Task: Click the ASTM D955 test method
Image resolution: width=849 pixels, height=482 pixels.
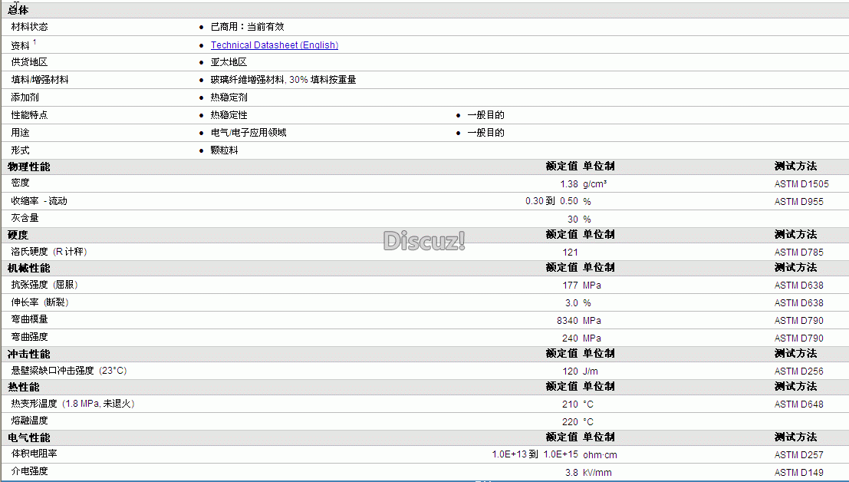Action: [798, 201]
